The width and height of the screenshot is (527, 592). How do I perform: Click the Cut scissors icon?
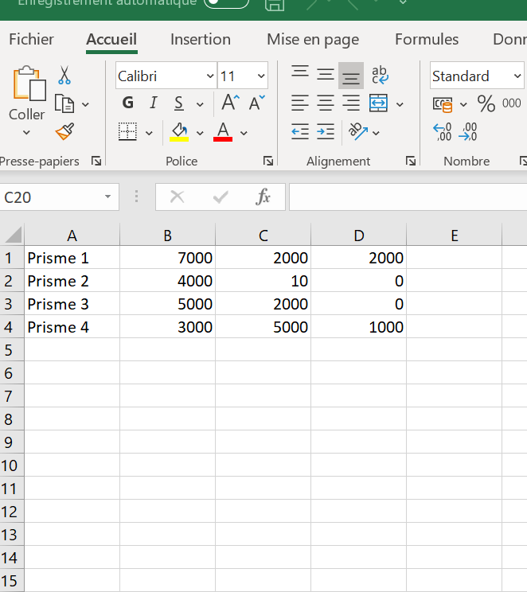[64, 76]
